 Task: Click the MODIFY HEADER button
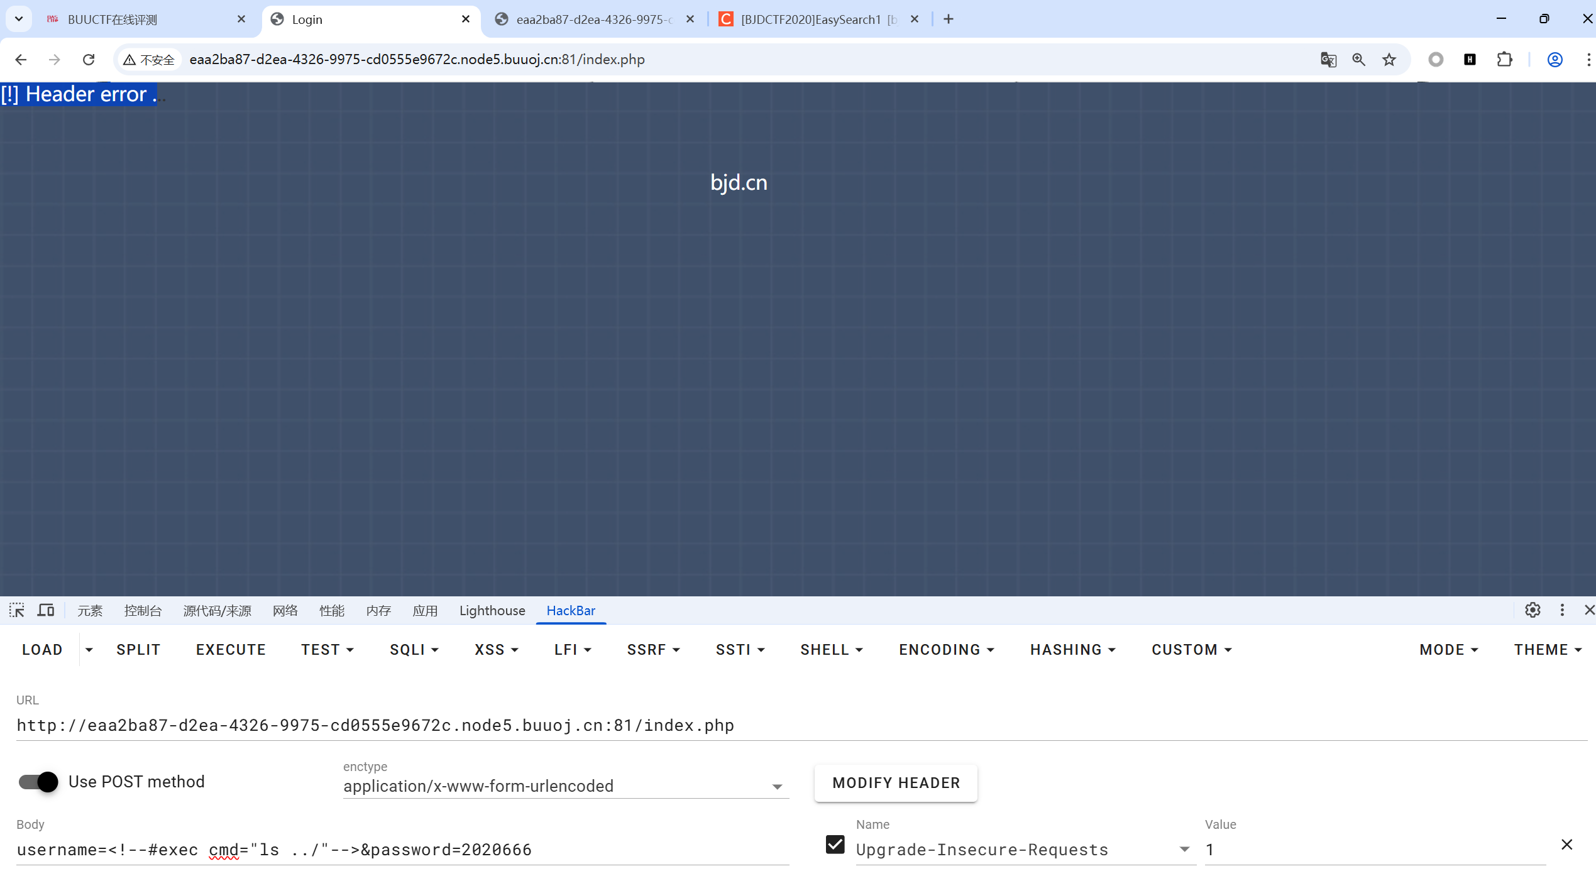pyautogui.click(x=896, y=783)
